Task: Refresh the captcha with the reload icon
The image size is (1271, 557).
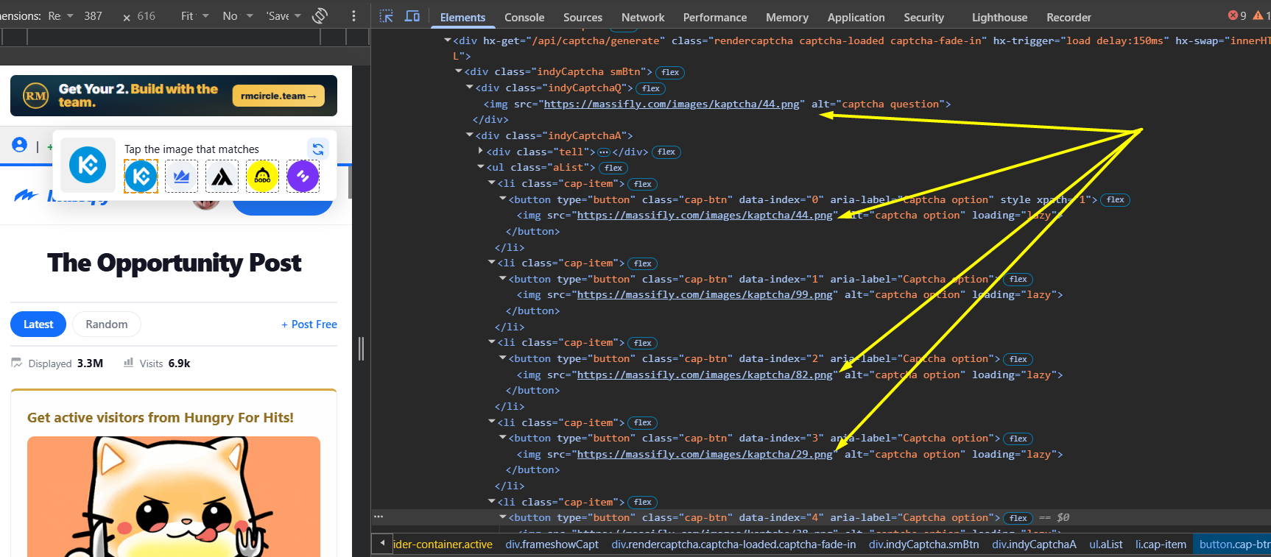Action: pyautogui.click(x=318, y=149)
